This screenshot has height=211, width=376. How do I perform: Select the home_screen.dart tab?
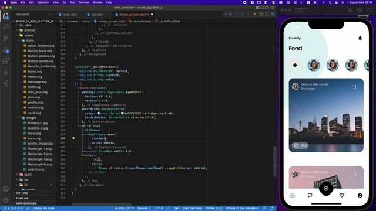click(x=132, y=15)
